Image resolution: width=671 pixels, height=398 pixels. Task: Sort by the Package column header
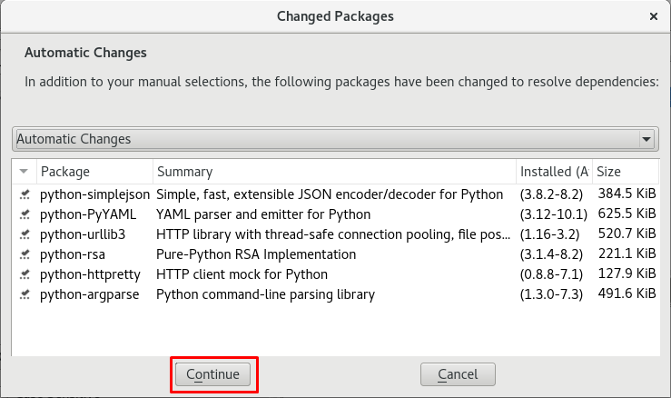pos(95,172)
